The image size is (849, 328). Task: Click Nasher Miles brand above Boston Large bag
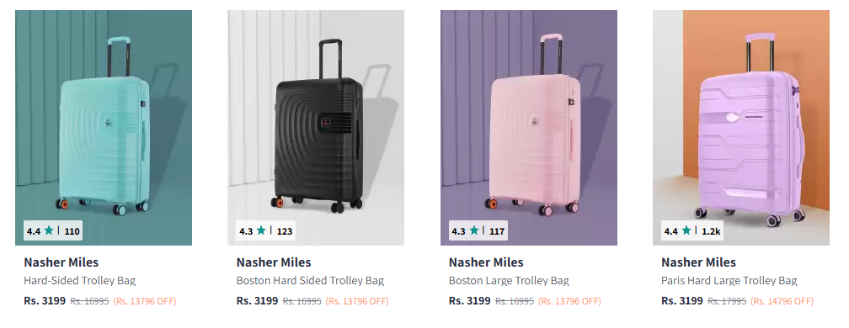[x=486, y=262]
